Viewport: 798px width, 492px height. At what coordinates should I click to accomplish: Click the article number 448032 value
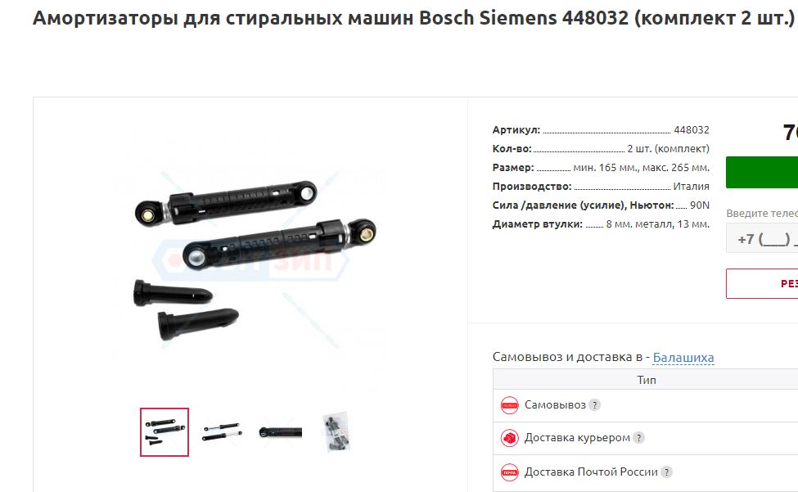tap(691, 129)
